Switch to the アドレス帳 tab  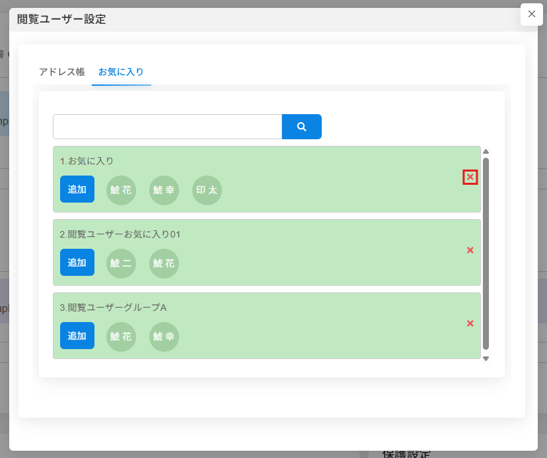[61, 72]
